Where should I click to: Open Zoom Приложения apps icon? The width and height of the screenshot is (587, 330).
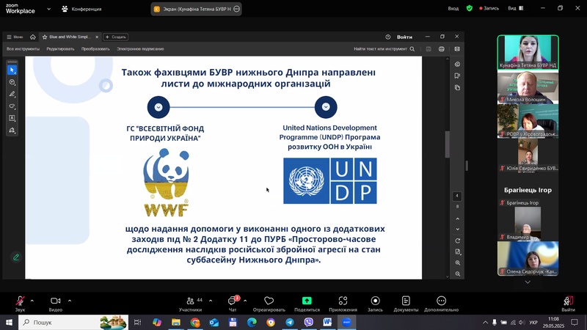point(343,304)
